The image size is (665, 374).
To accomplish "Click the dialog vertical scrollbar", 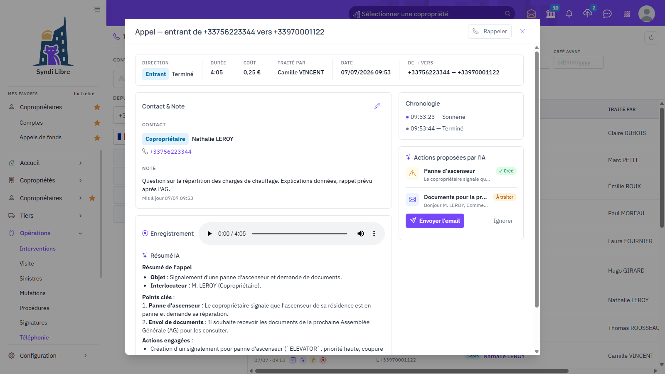I will click(x=537, y=179).
